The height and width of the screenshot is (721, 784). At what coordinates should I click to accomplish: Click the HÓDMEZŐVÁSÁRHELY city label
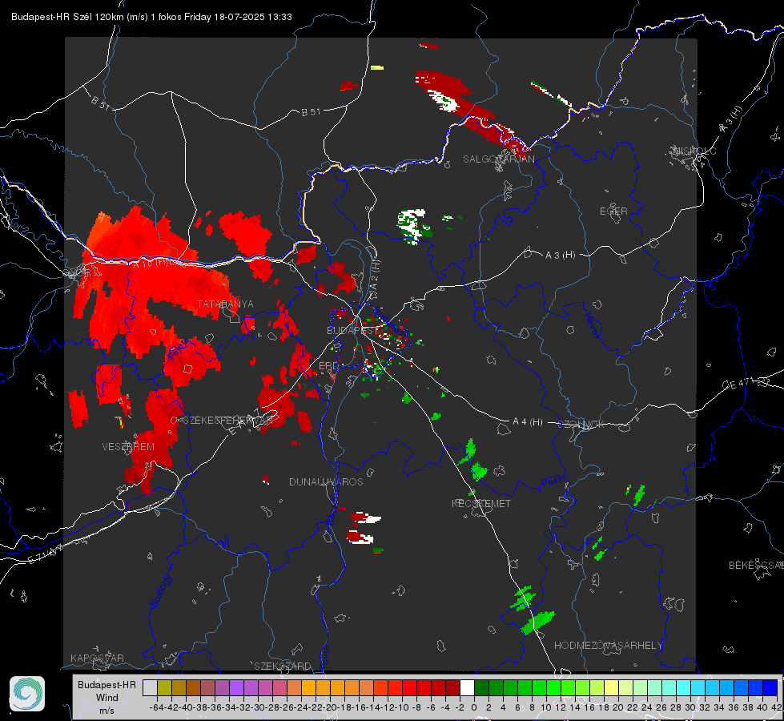tap(608, 646)
